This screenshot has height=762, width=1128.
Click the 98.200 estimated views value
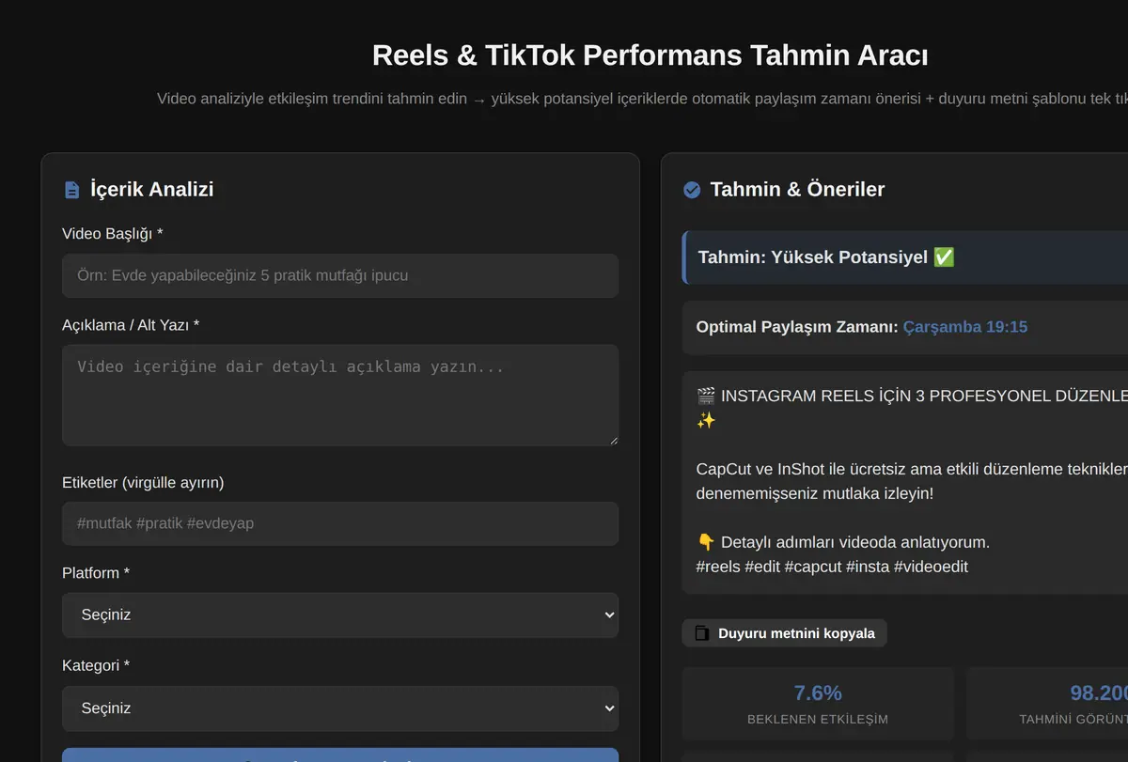point(1099,693)
